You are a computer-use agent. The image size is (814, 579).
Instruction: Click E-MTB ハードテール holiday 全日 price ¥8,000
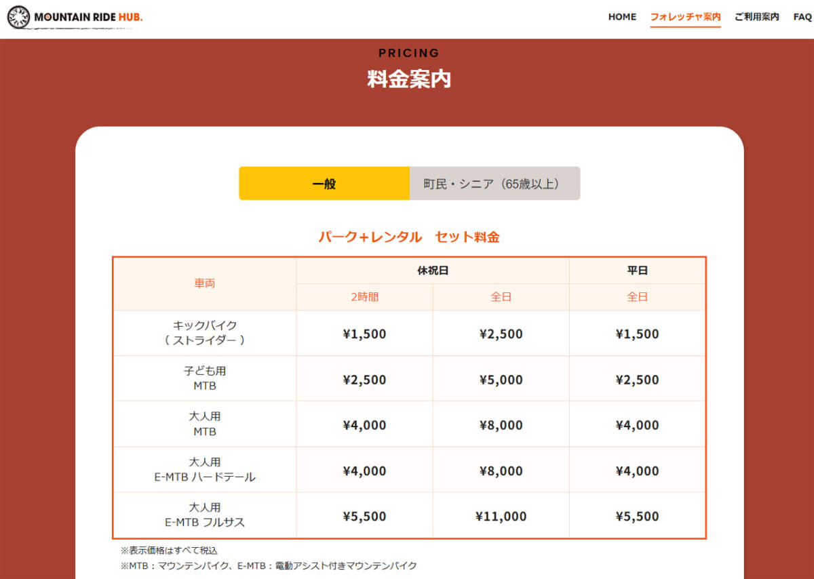(x=501, y=471)
